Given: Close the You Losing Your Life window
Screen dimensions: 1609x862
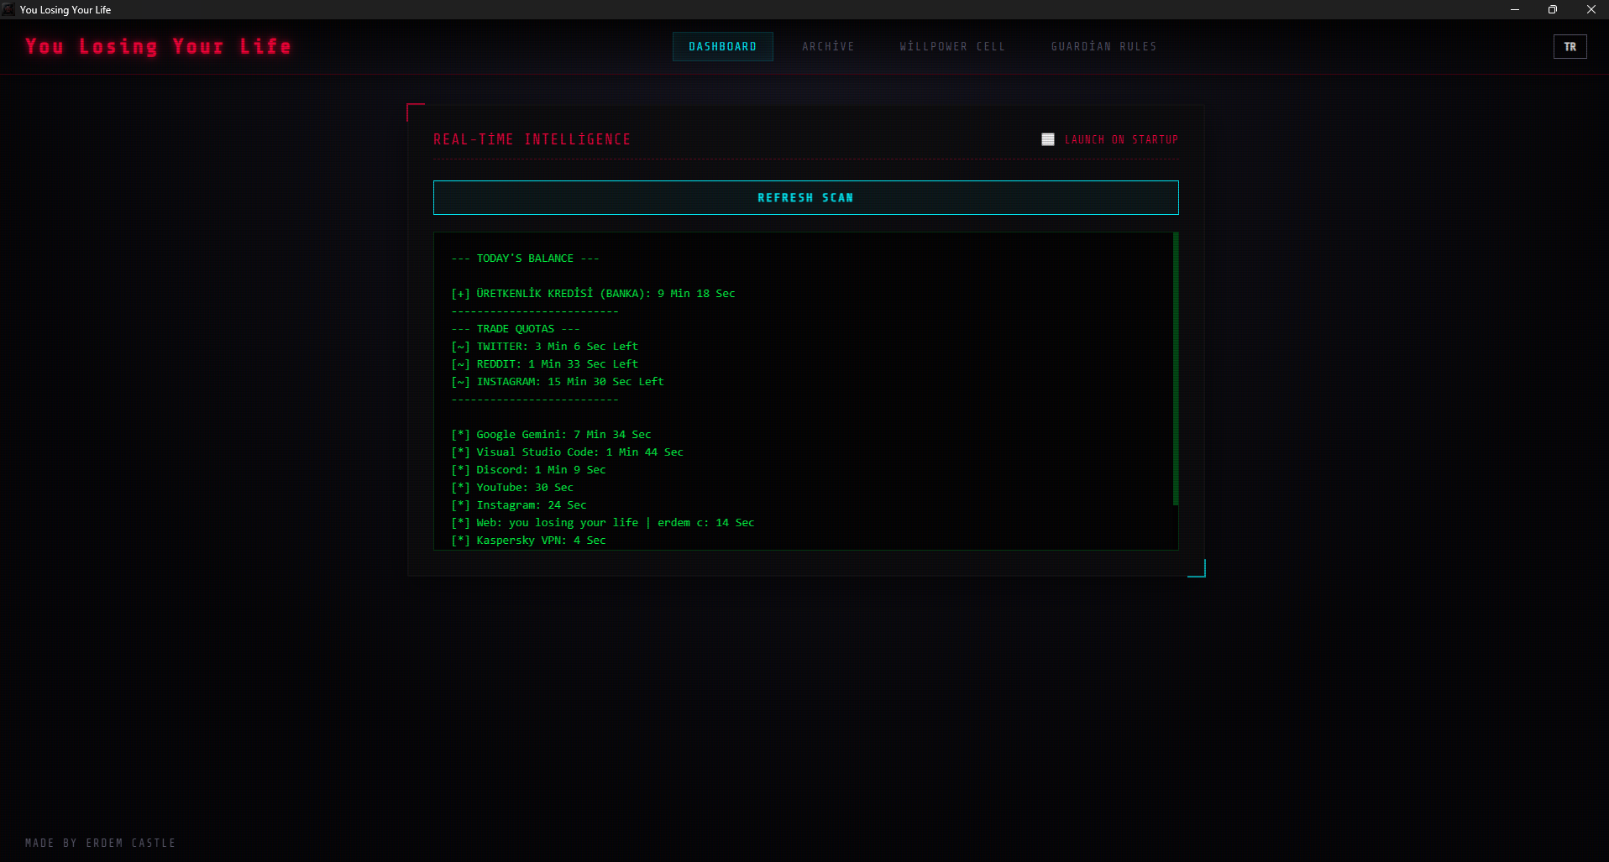Looking at the screenshot, I should tap(1591, 9).
